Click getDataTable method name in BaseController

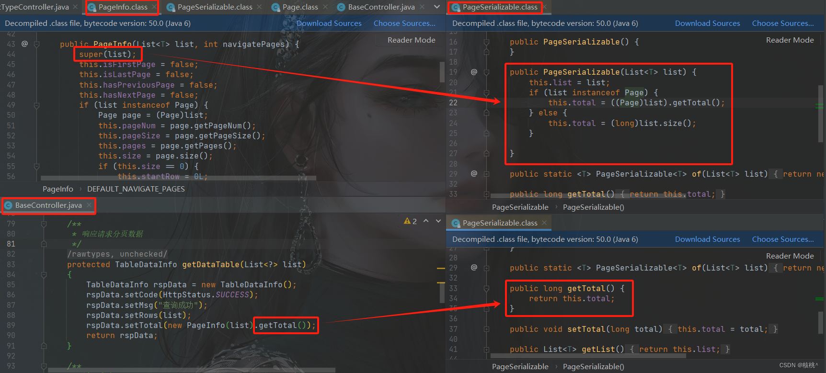[211, 265]
